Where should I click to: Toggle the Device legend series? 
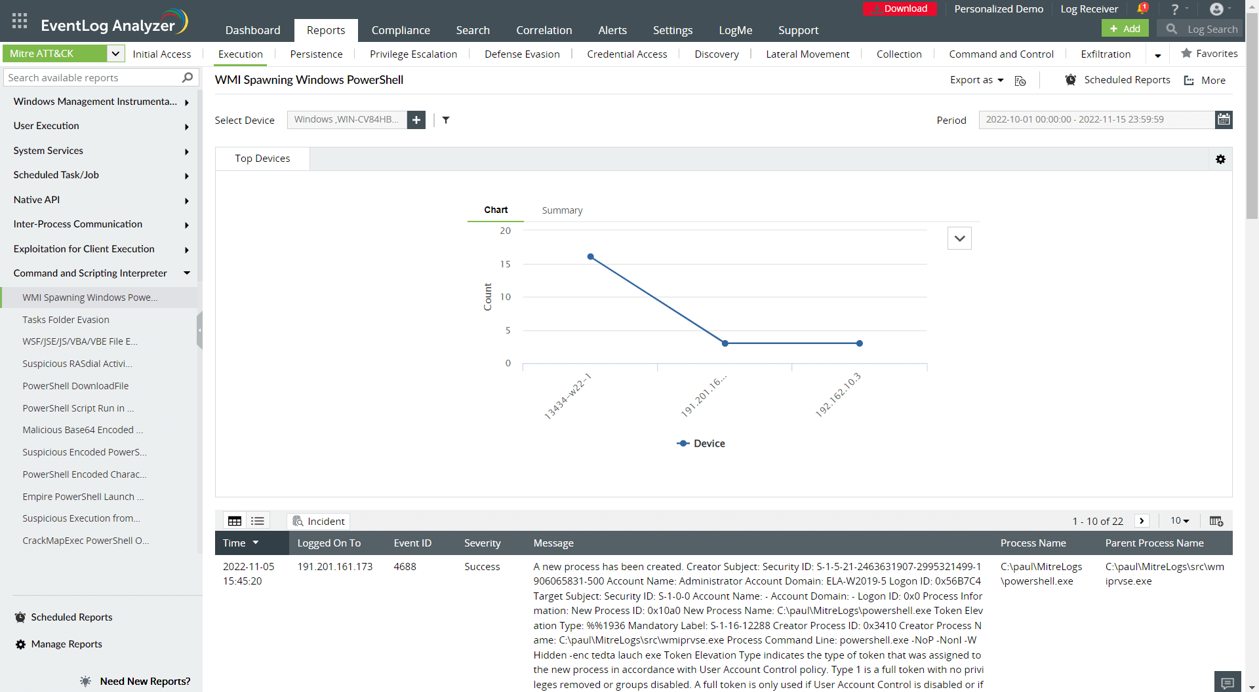[x=701, y=444]
